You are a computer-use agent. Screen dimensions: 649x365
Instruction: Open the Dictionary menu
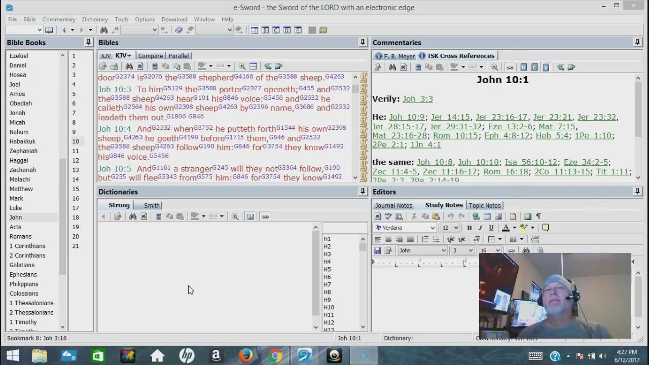point(95,19)
